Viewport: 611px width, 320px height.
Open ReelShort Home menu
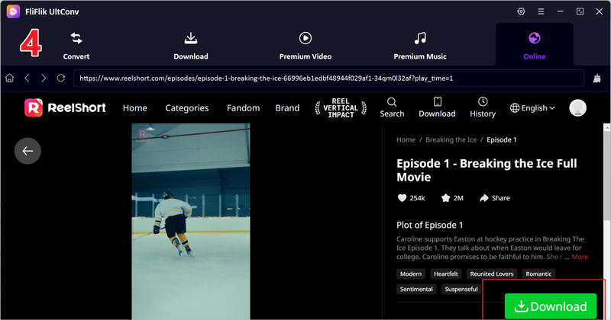(135, 108)
